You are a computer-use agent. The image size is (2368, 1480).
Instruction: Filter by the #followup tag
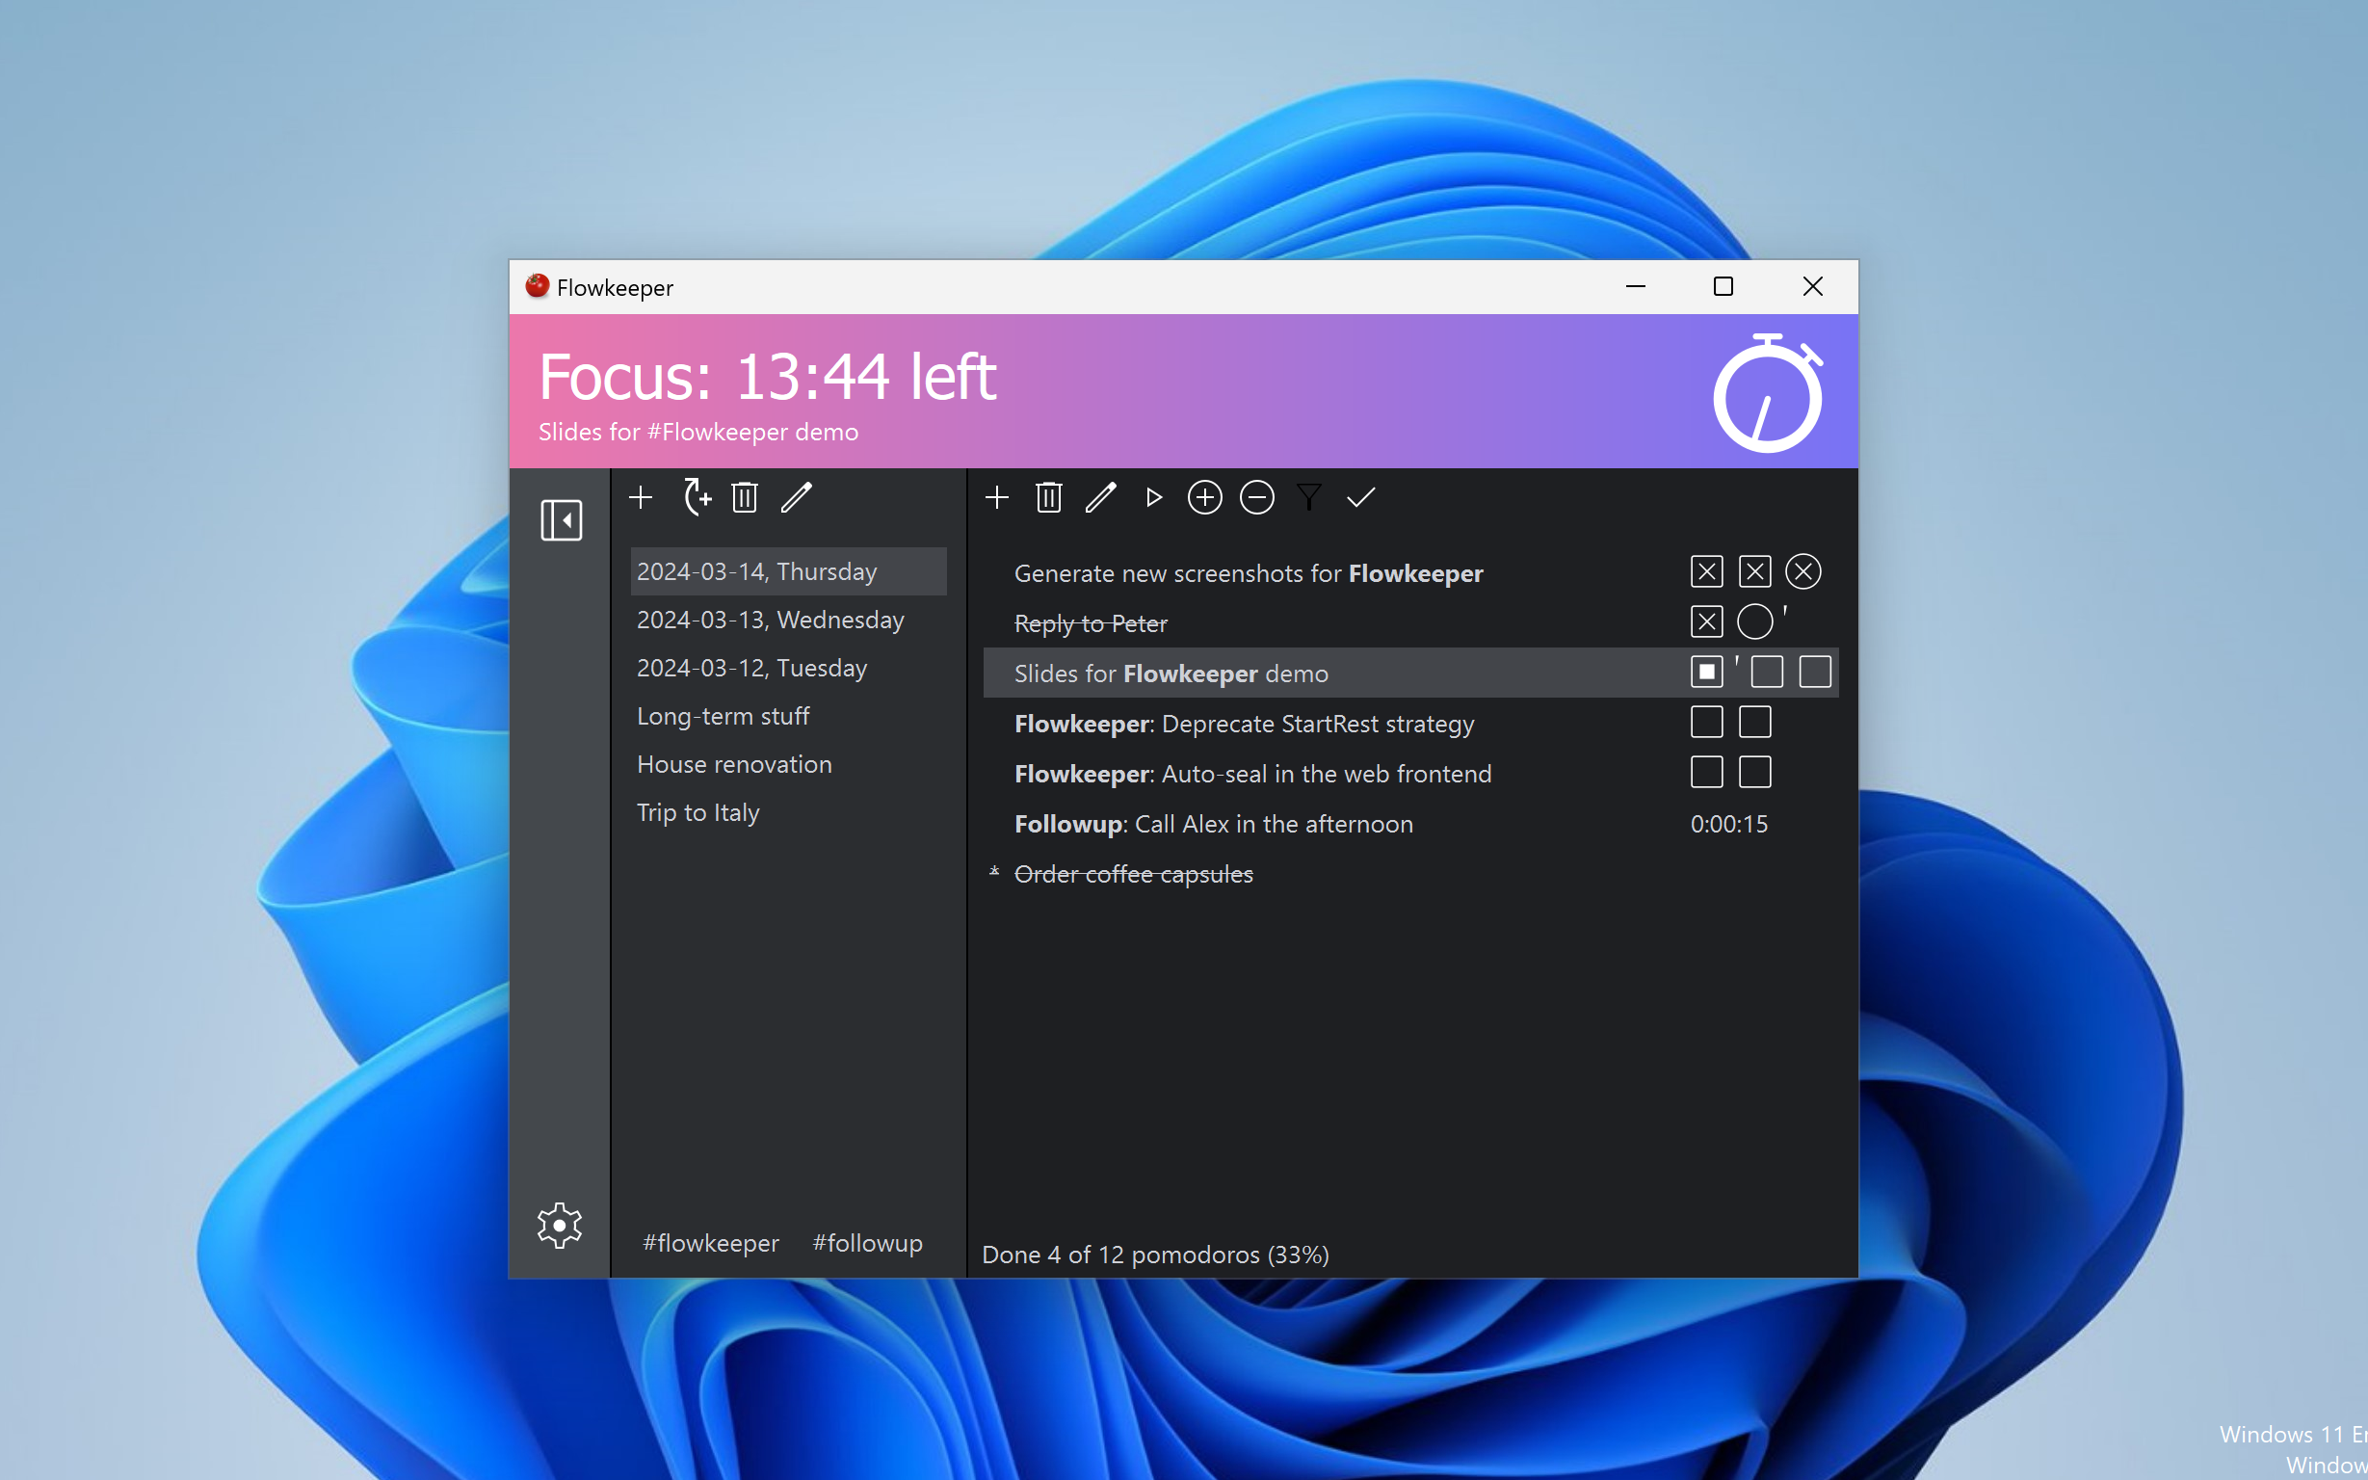(x=867, y=1243)
